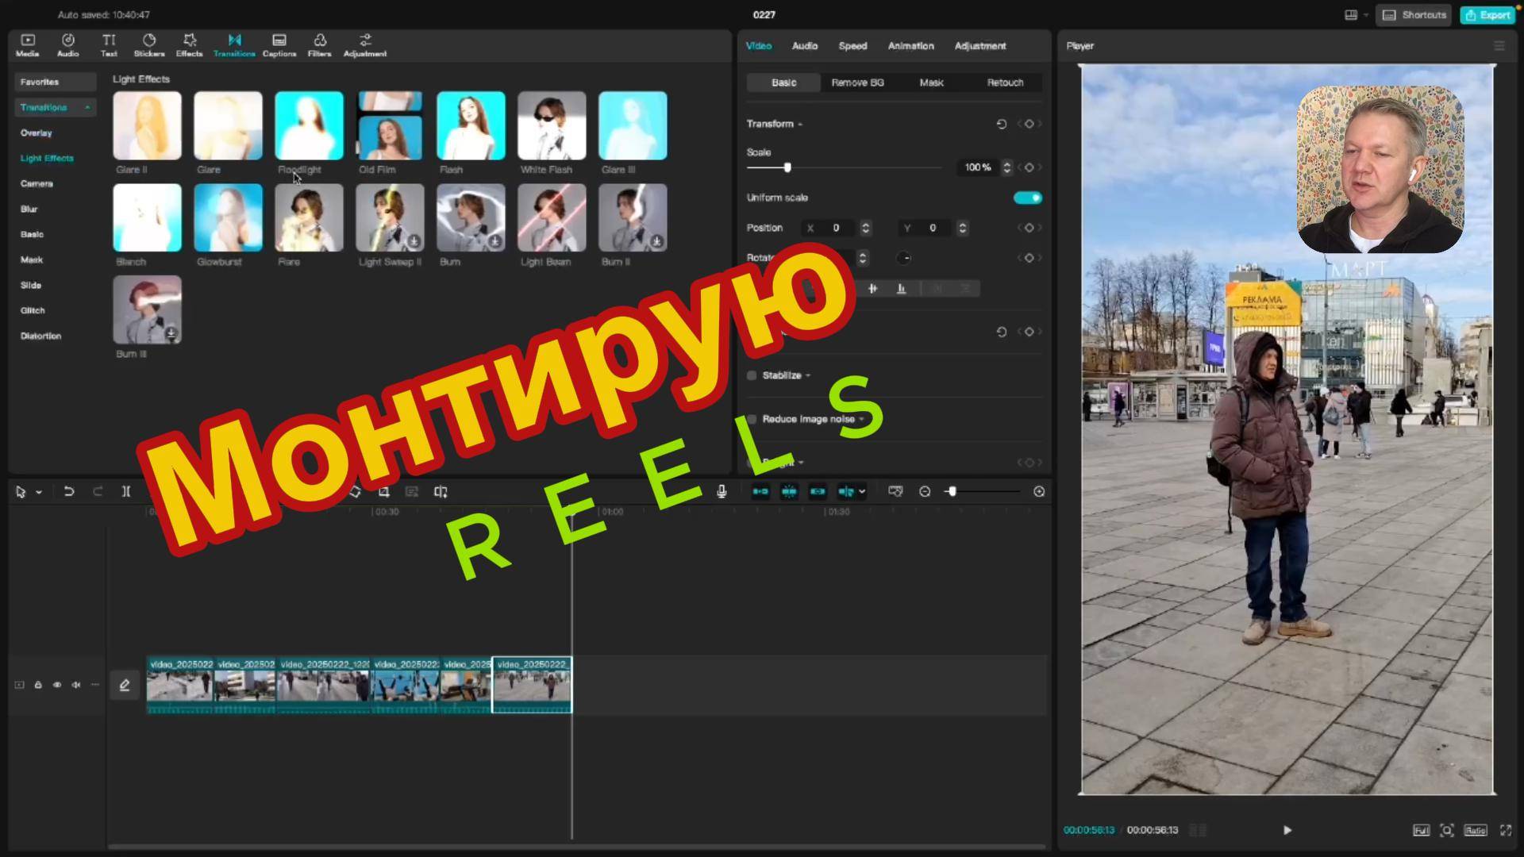This screenshot has height=857, width=1524.
Task: Collapse the Transform section
Action: coord(799,124)
